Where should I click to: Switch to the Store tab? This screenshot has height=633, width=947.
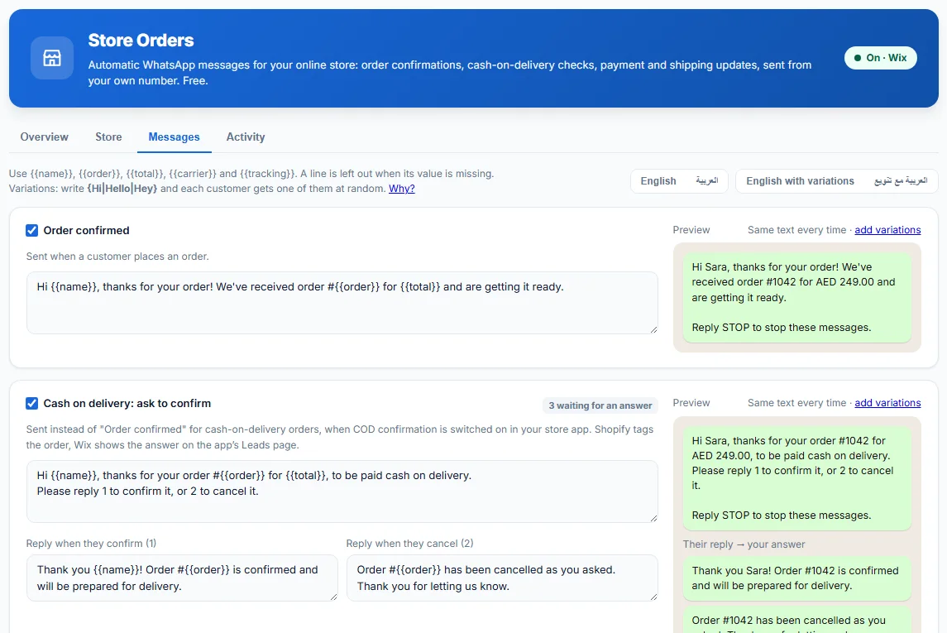point(108,137)
